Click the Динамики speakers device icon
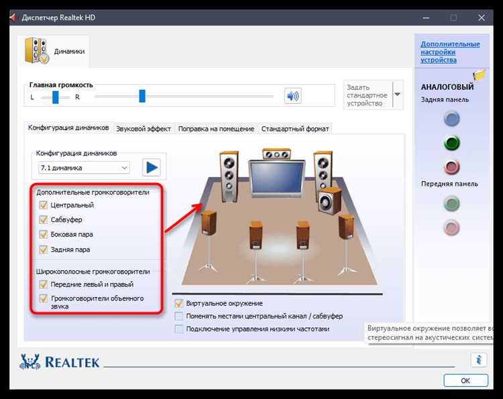Image resolution: width=503 pixels, height=399 pixels. pos(37,51)
